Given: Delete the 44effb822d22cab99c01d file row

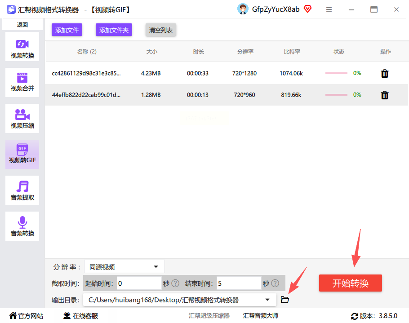Looking at the screenshot, I should (385, 95).
